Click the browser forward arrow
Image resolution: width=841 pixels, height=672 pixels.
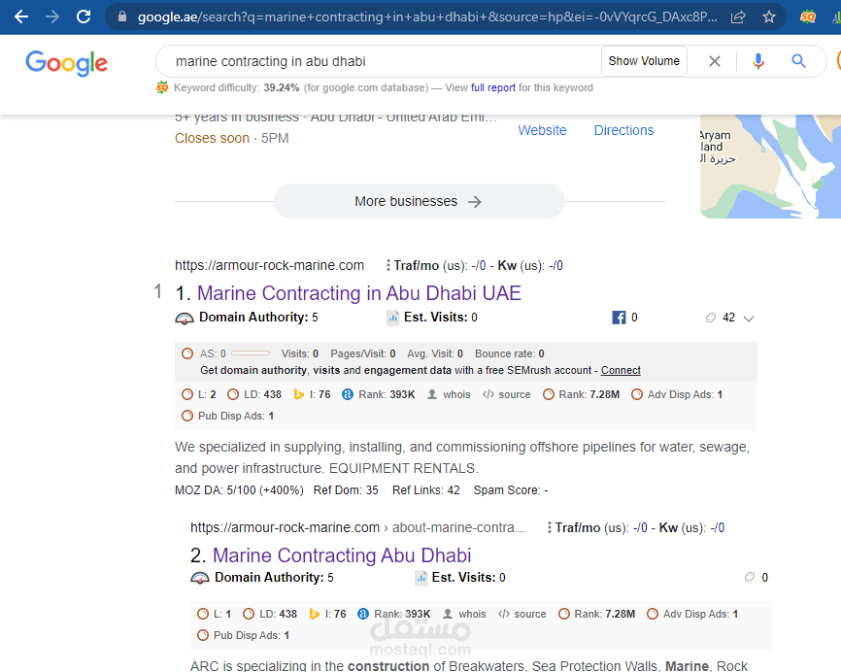52,17
